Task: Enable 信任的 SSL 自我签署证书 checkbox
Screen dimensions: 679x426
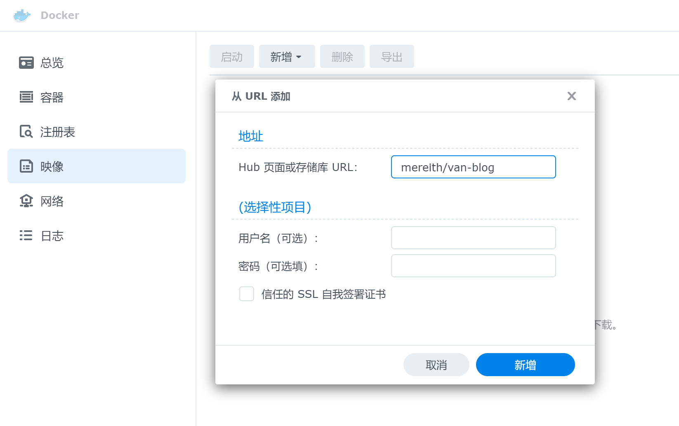Action: 247,294
